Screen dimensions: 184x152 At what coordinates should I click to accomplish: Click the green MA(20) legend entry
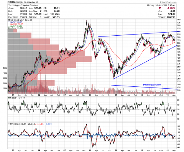click(x=15, y=26)
